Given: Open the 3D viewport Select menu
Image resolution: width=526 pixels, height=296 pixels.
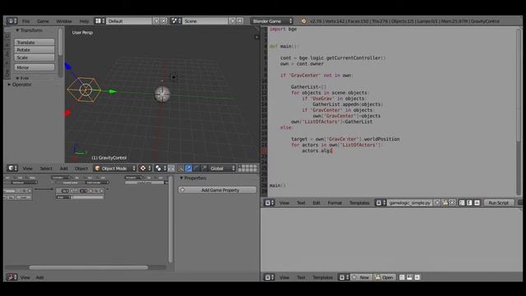Looking at the screenshot, I should (46, 169).
